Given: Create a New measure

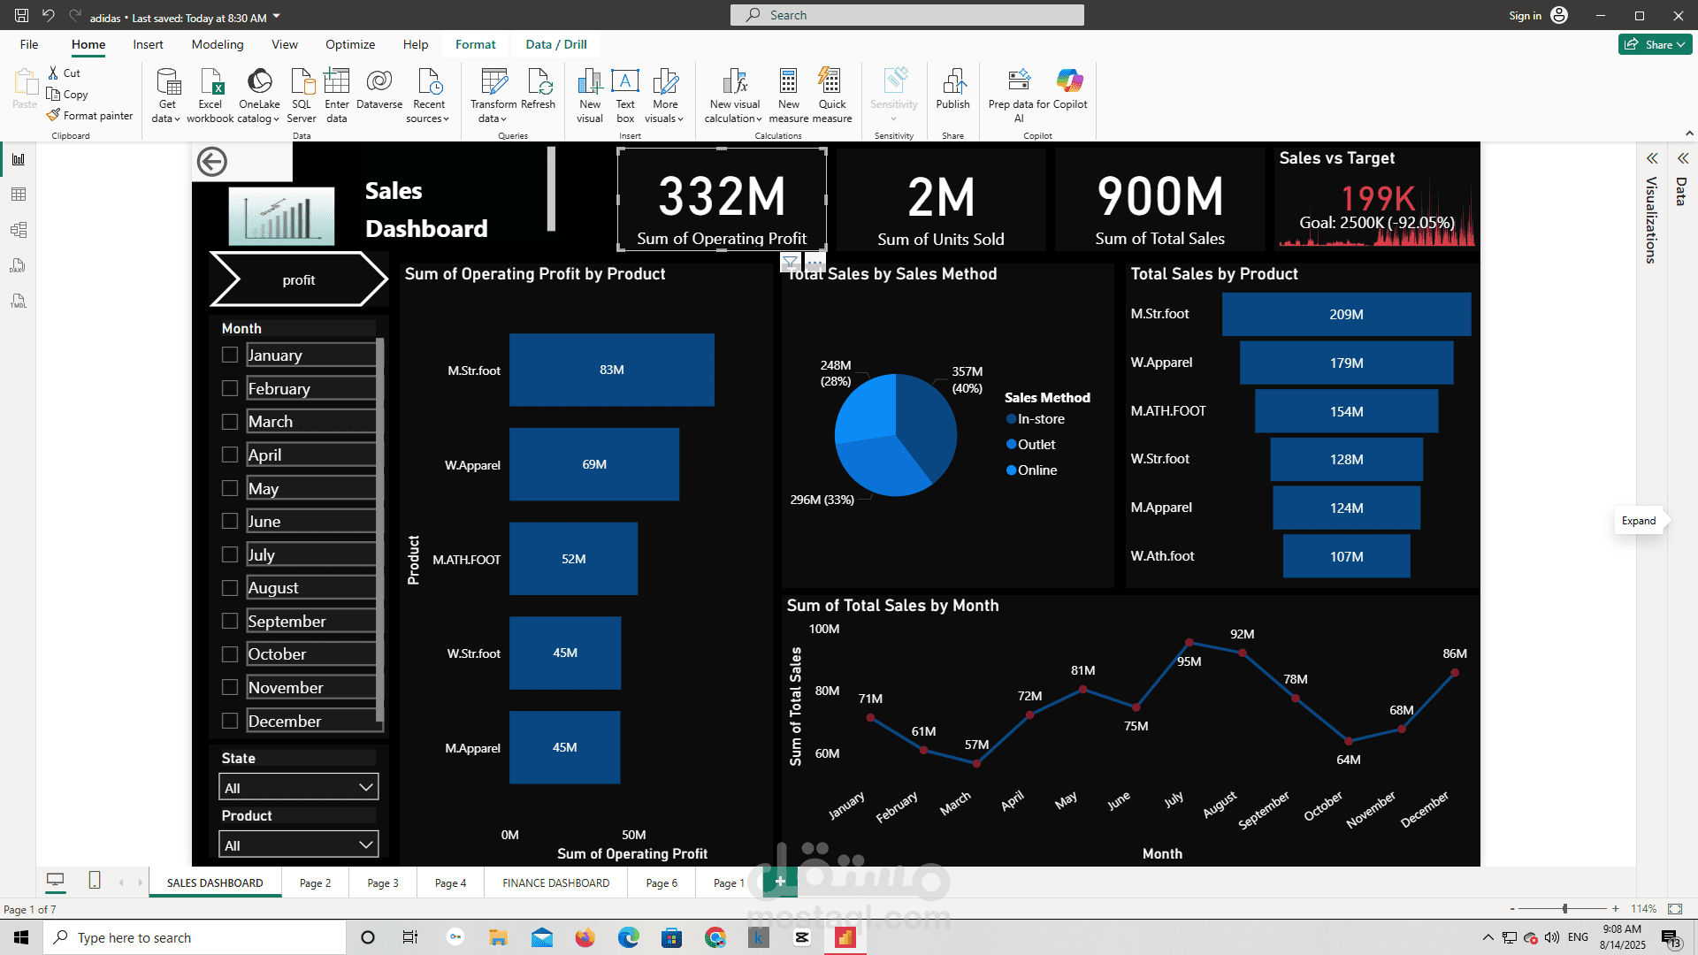Looking at the screenshot, I should pos(789,95).
